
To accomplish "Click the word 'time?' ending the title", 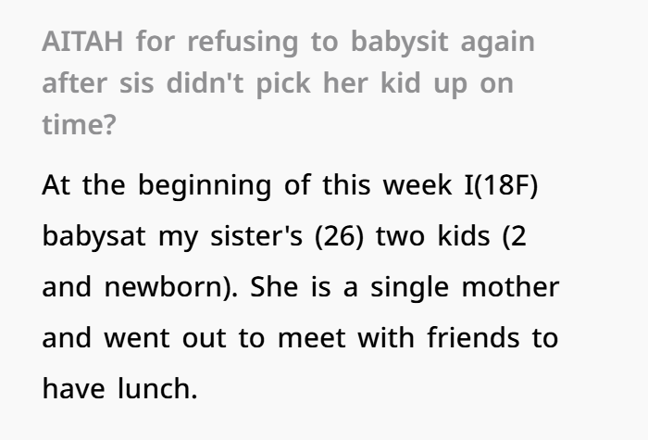I will point(79,125).
